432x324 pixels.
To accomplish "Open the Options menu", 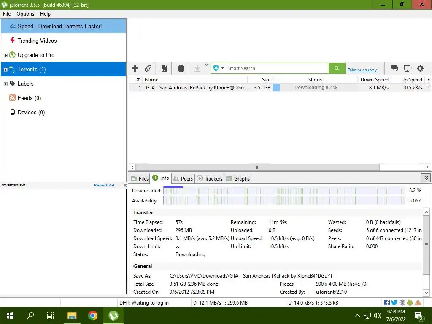I will [x=25, y=14].
